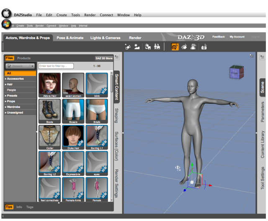This screenshot has width=268, height=221.
Task: Click the filter text input field
Action: click(56, 66)
